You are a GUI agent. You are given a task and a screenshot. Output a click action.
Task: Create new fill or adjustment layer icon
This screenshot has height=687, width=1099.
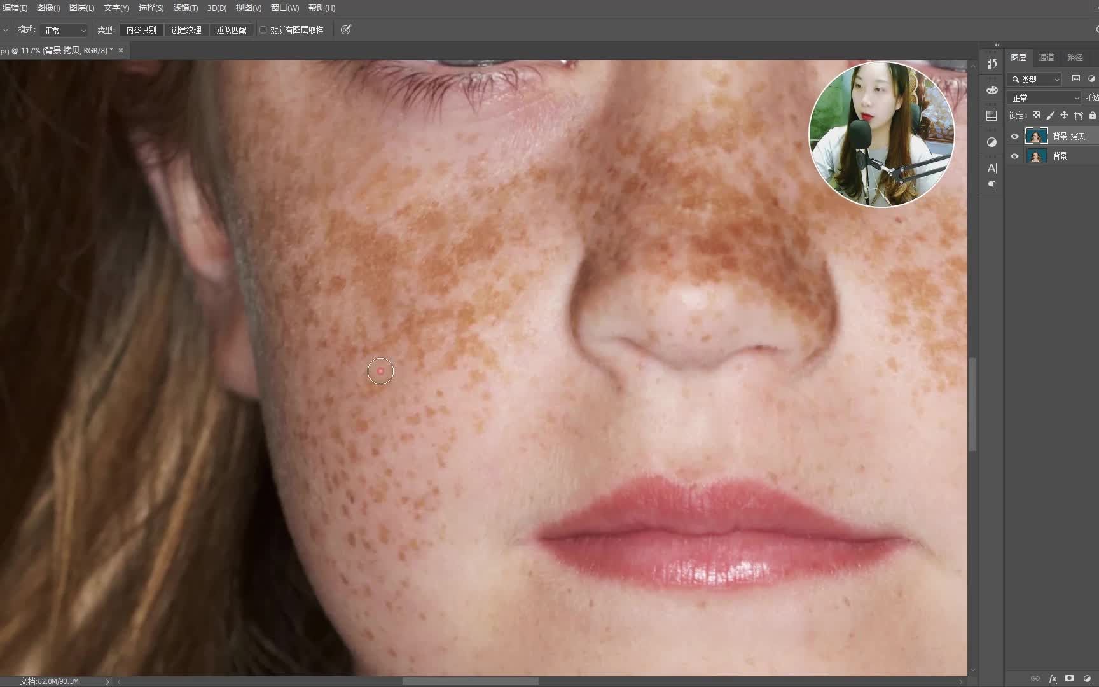pos(1087,679)
